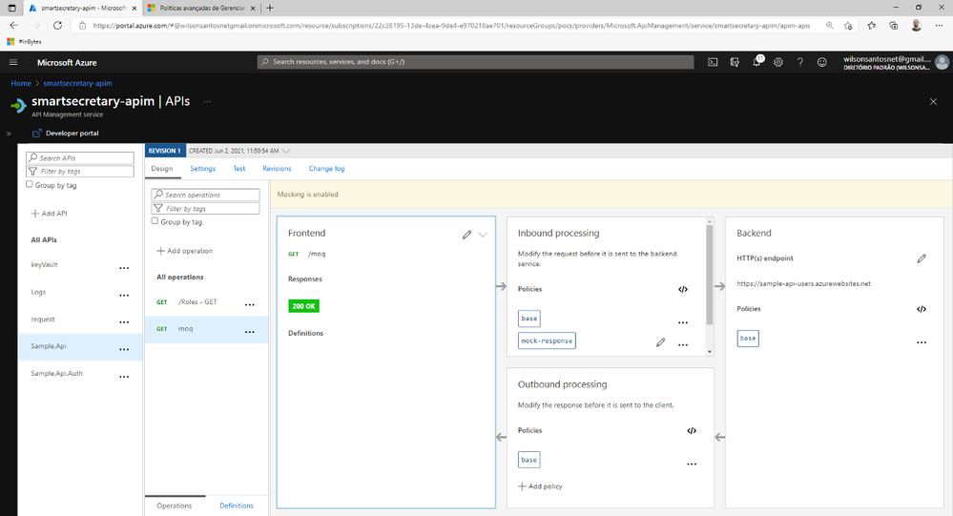Click Add policy in Outbound processing
The width and height of the screenshot is (953, 516).
540,486
